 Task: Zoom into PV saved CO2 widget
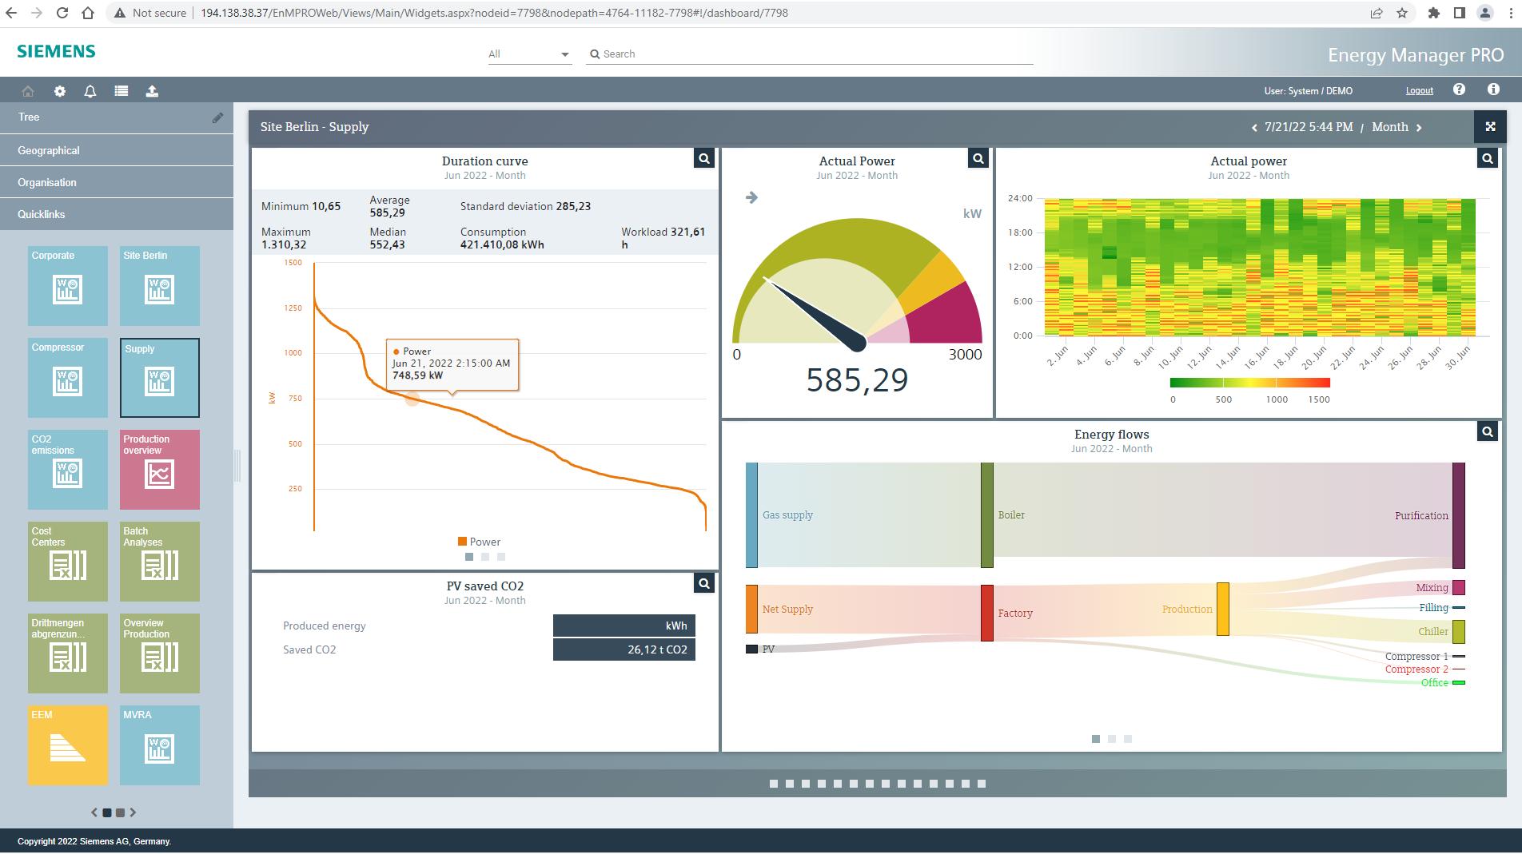703,583
